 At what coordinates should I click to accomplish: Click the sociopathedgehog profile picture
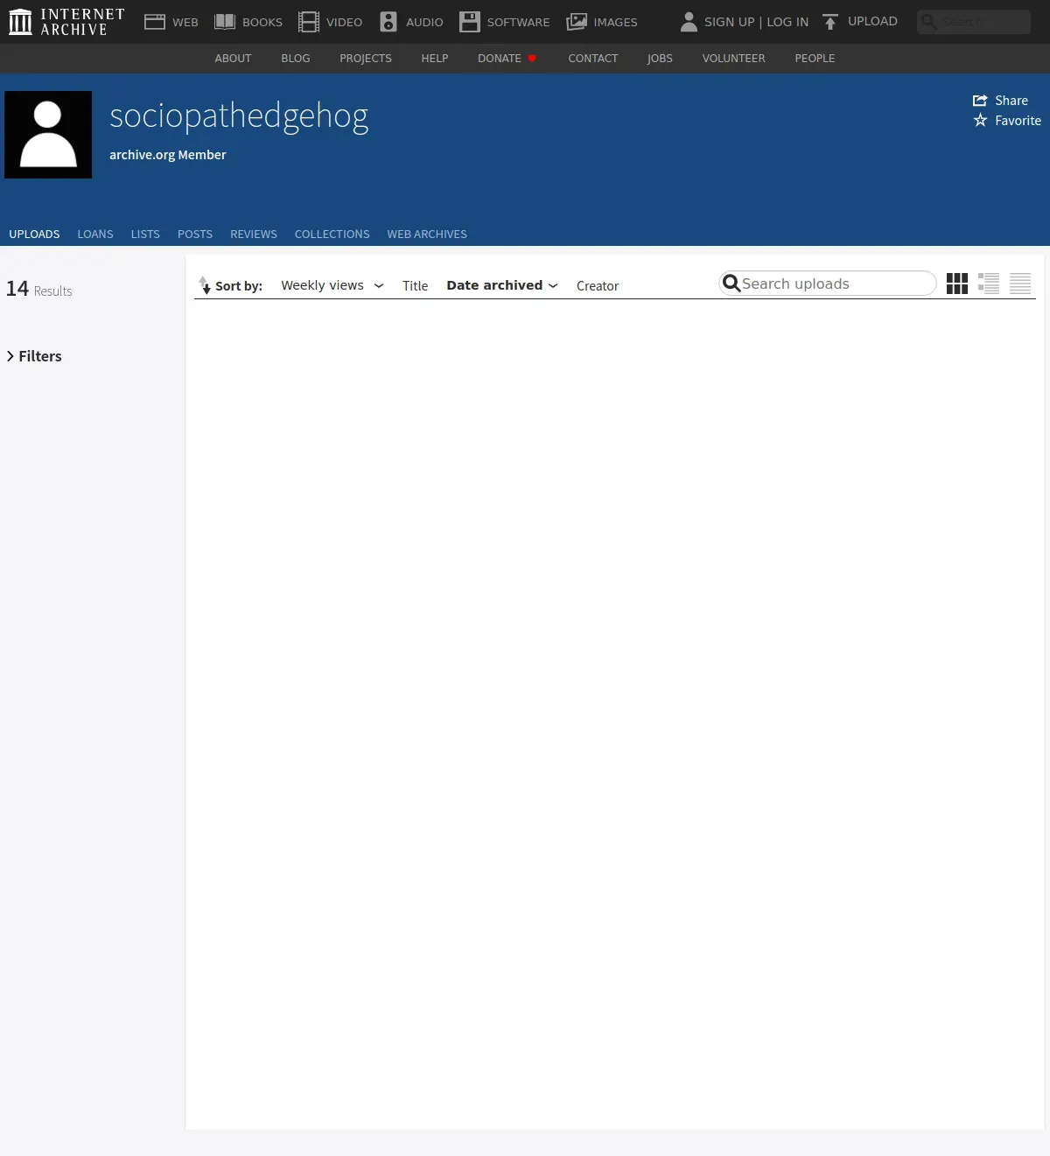(x=48, y=135)
